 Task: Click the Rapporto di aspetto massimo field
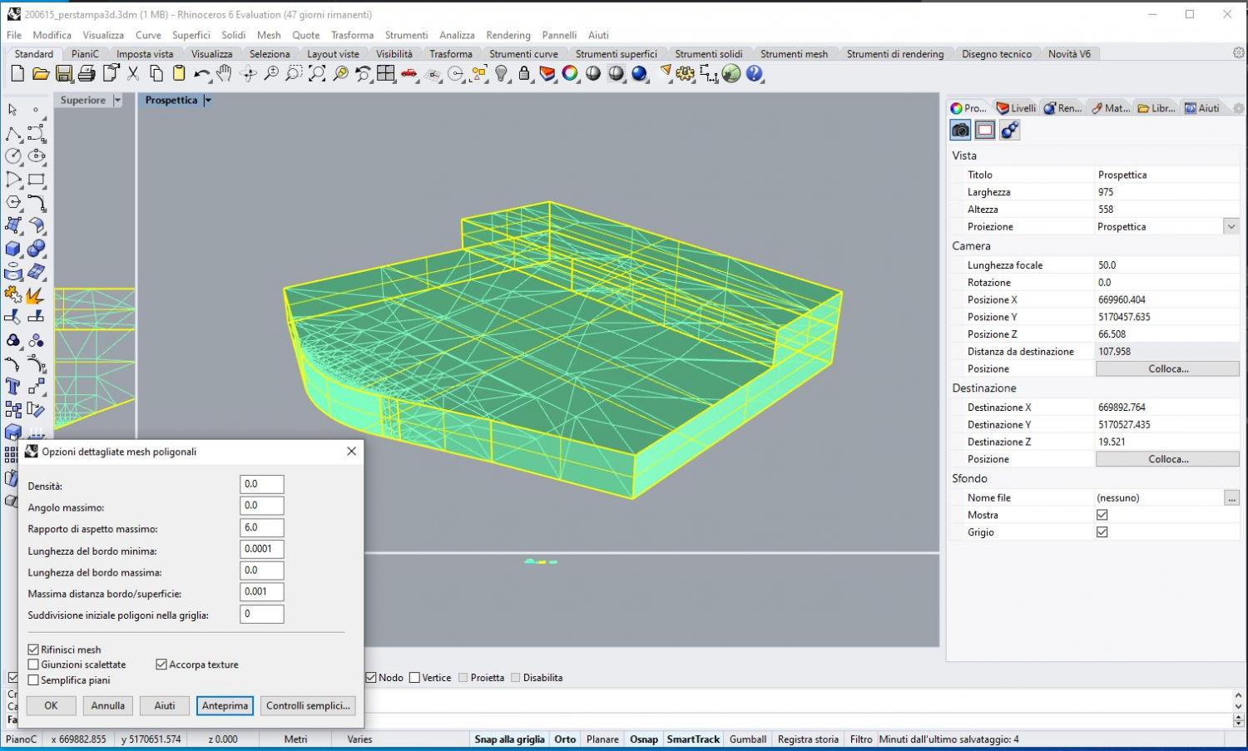[261, 527]
